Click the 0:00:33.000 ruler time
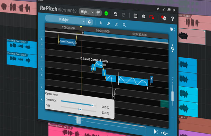Viewport: 211px width, 136px height. point(103,31)
